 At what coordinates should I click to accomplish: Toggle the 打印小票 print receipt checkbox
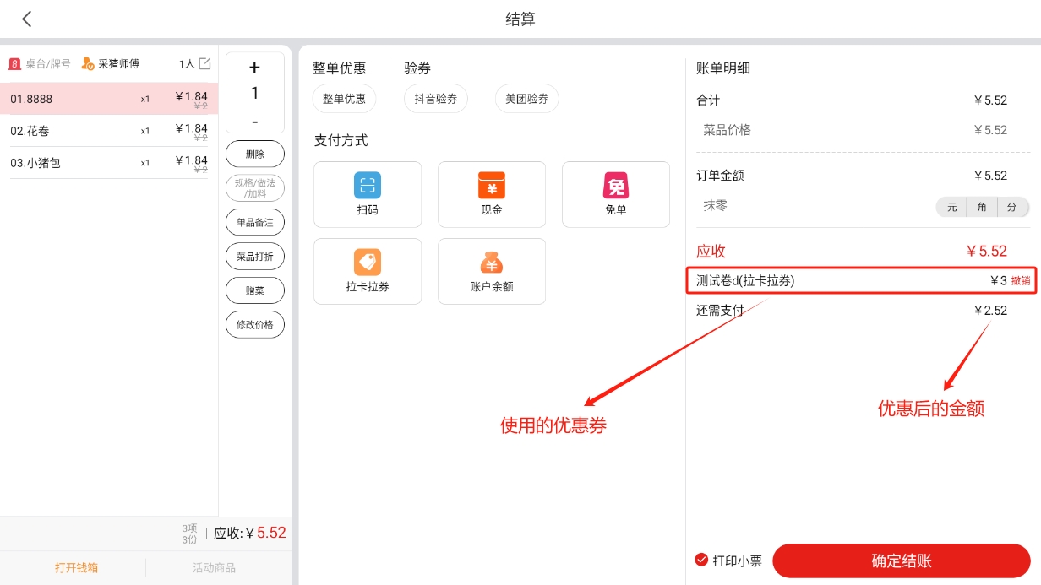(x=701, y=560)
